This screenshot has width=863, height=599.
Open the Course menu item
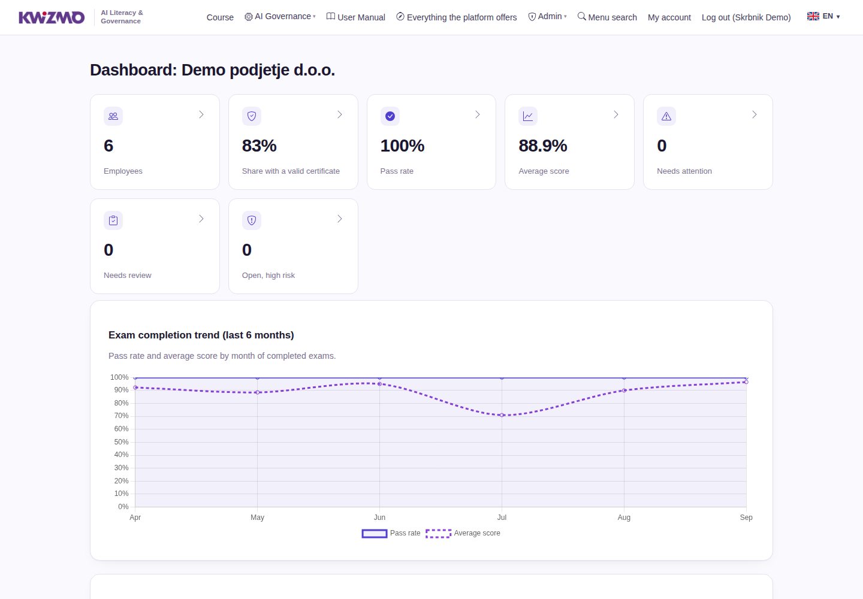coord(220,17)
